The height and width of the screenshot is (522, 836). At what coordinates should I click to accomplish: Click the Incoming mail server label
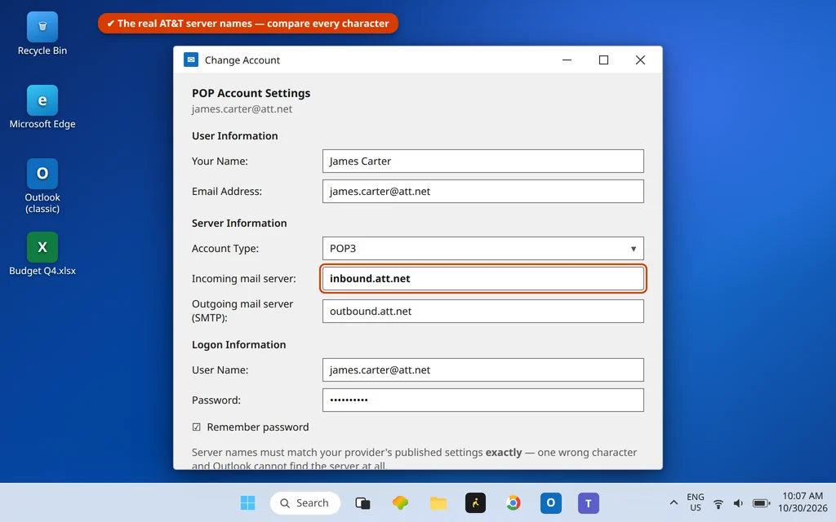(x=243, y=279)
